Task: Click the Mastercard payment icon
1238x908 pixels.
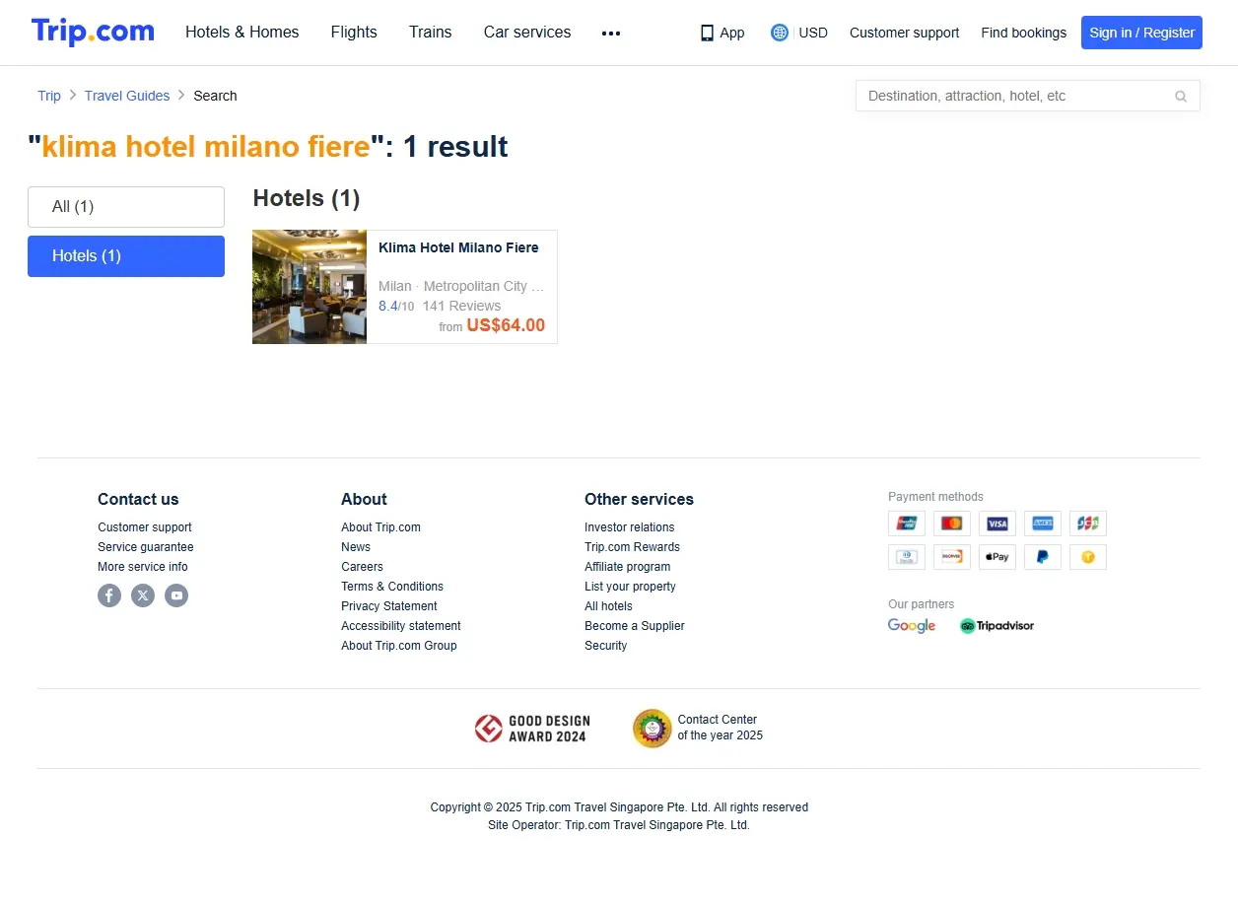Action: tap(952, 524)
